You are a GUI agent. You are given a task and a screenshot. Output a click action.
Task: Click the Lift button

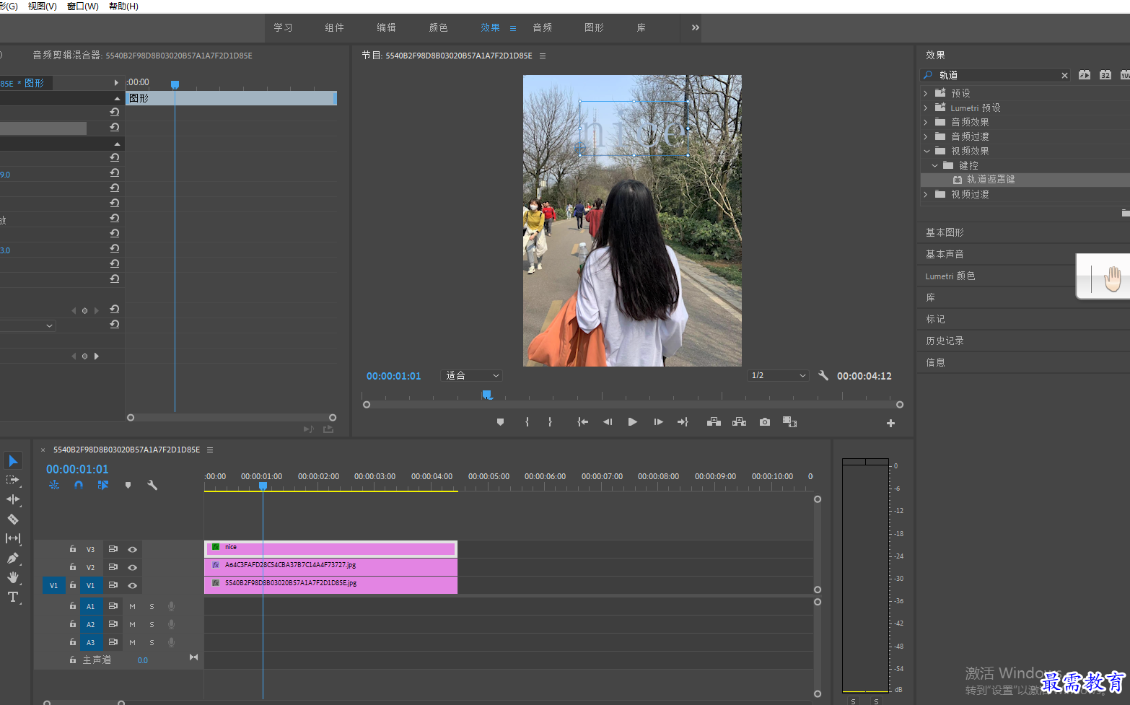point(714,422)
